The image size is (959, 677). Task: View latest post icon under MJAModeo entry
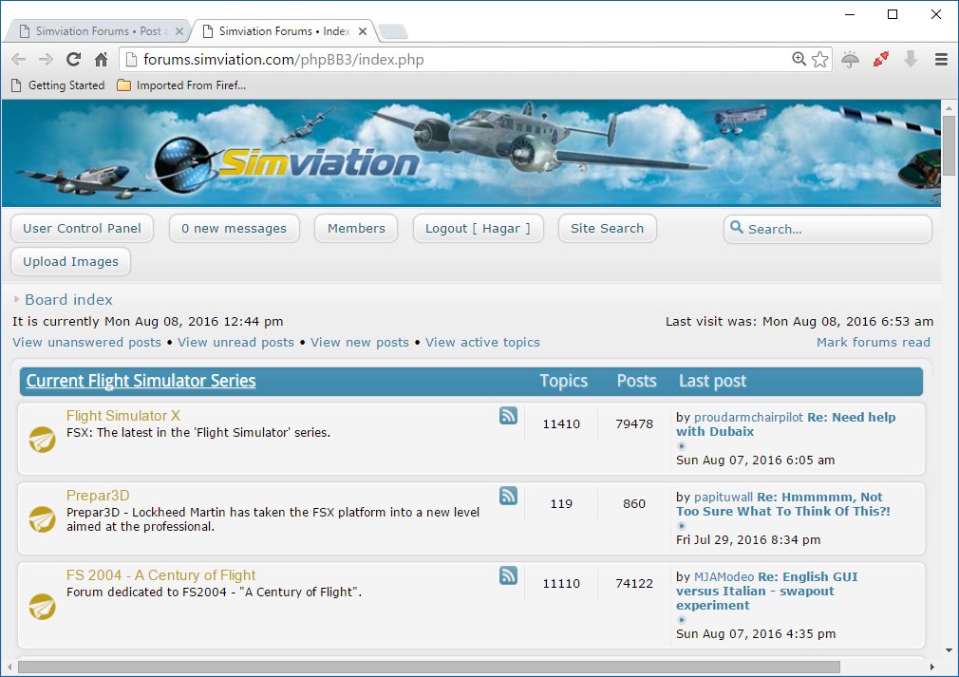(682, 620)
